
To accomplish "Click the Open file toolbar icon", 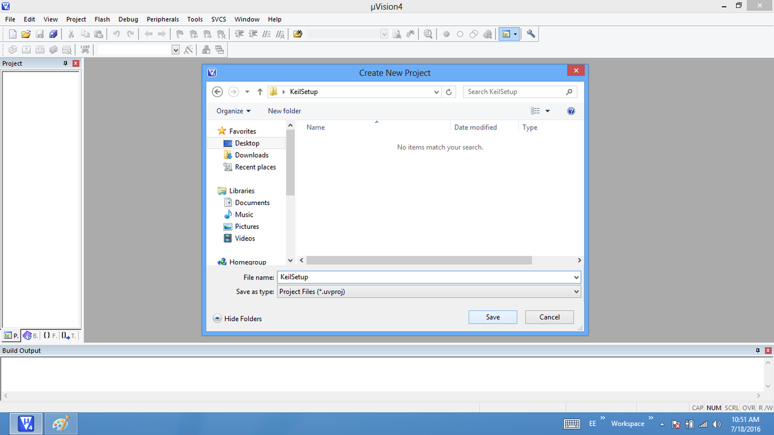I will tap(26, 34).
